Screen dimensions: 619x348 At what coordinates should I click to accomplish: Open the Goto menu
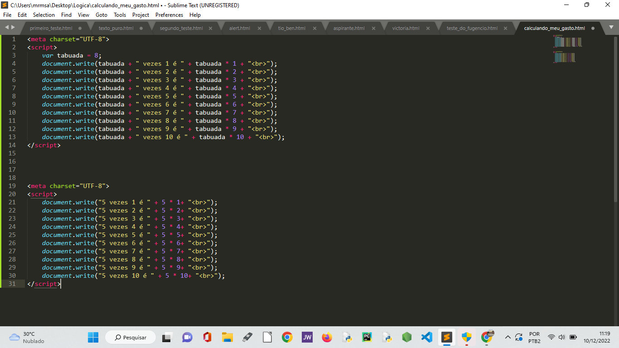coord(102,14)
